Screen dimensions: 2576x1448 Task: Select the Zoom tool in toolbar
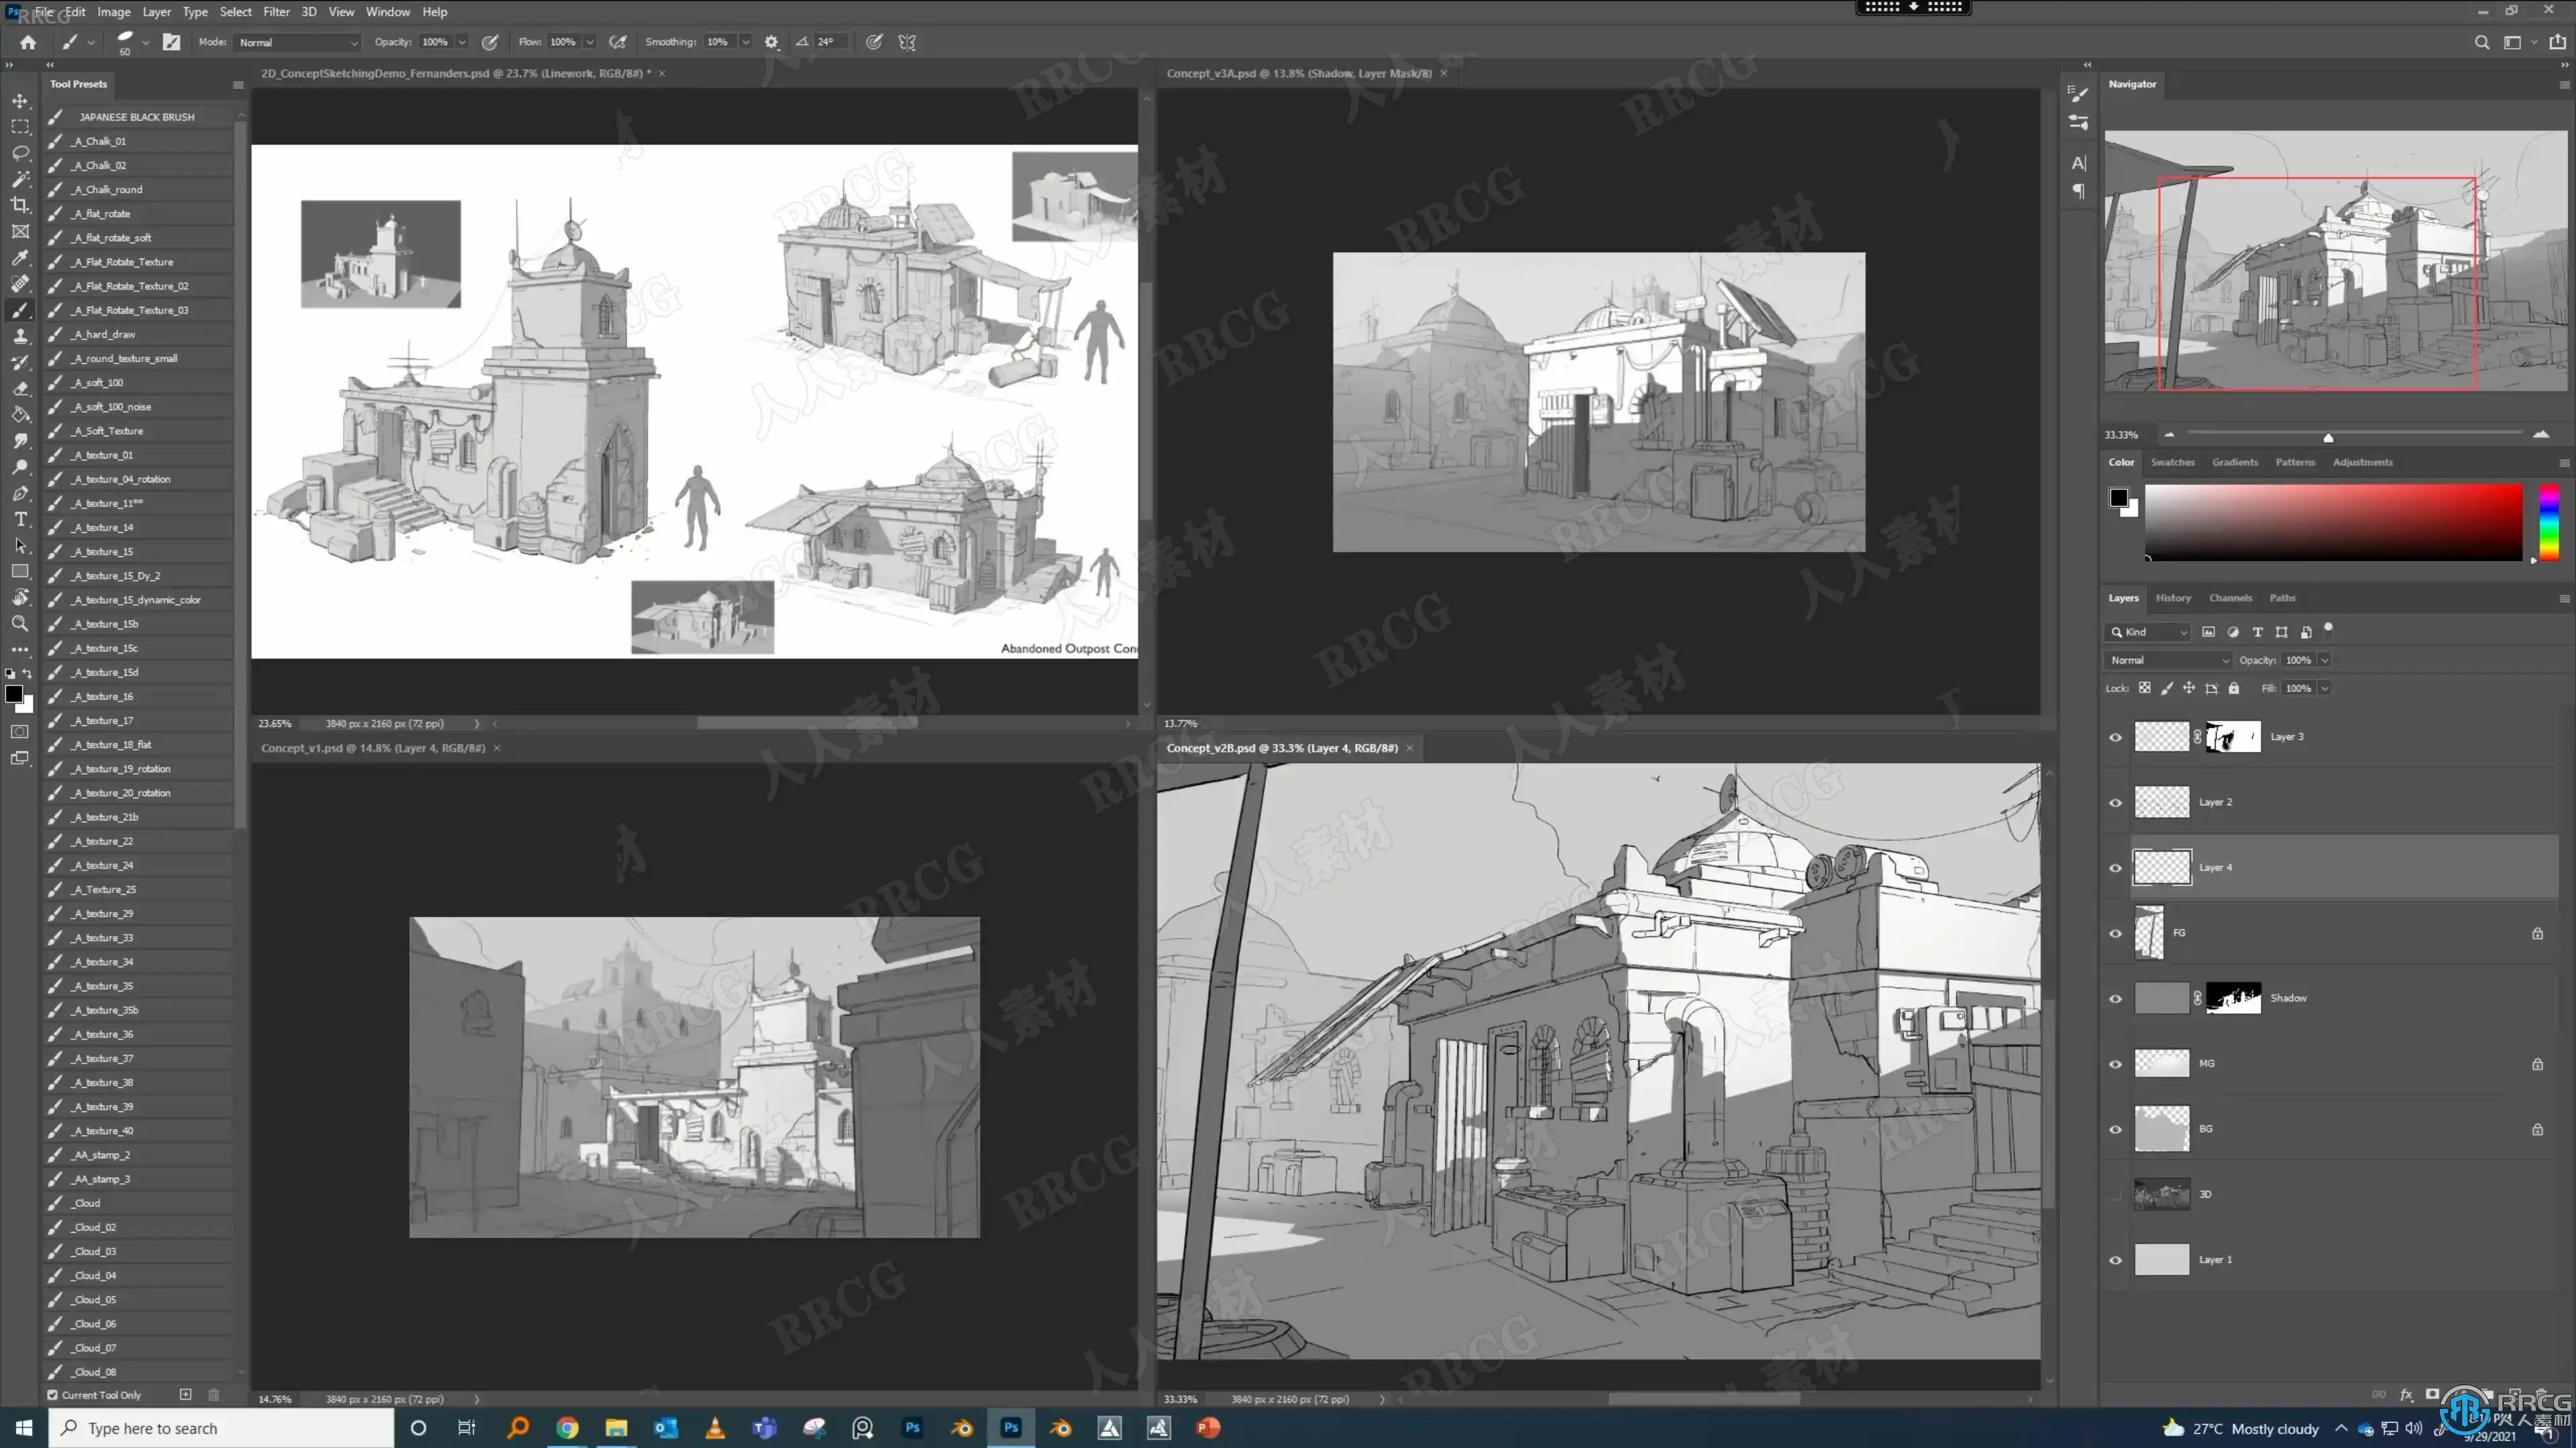(x=20, y=623)
